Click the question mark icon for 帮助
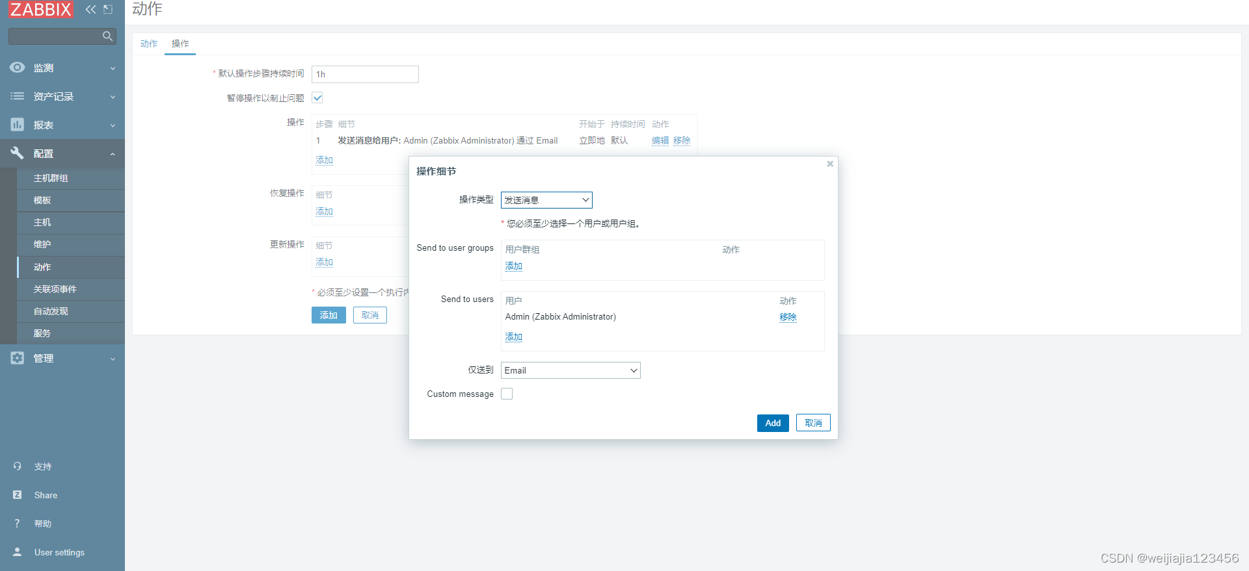 pyautogui.click(x=18, y=524)
